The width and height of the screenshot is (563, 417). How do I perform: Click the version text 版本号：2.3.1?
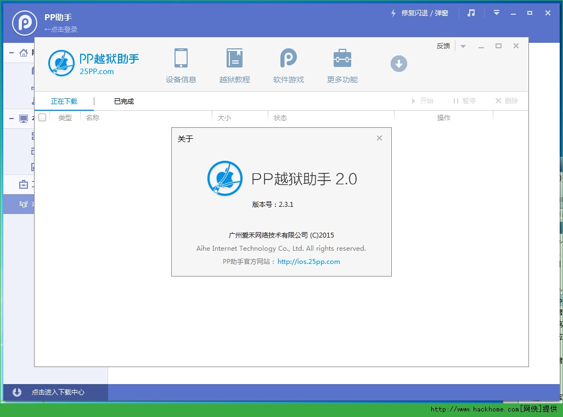click(273, 204)
